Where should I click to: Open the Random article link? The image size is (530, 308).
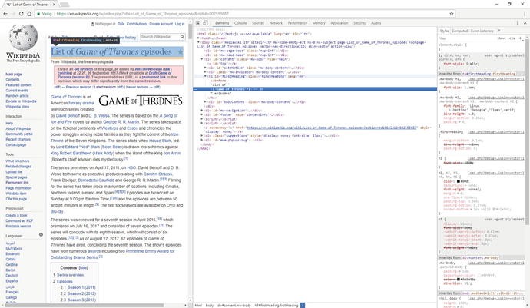pos(17,96)
